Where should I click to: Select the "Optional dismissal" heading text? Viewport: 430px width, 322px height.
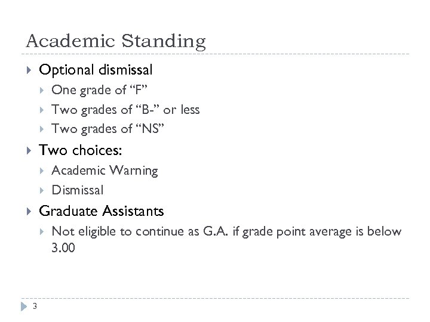[96, 70]
